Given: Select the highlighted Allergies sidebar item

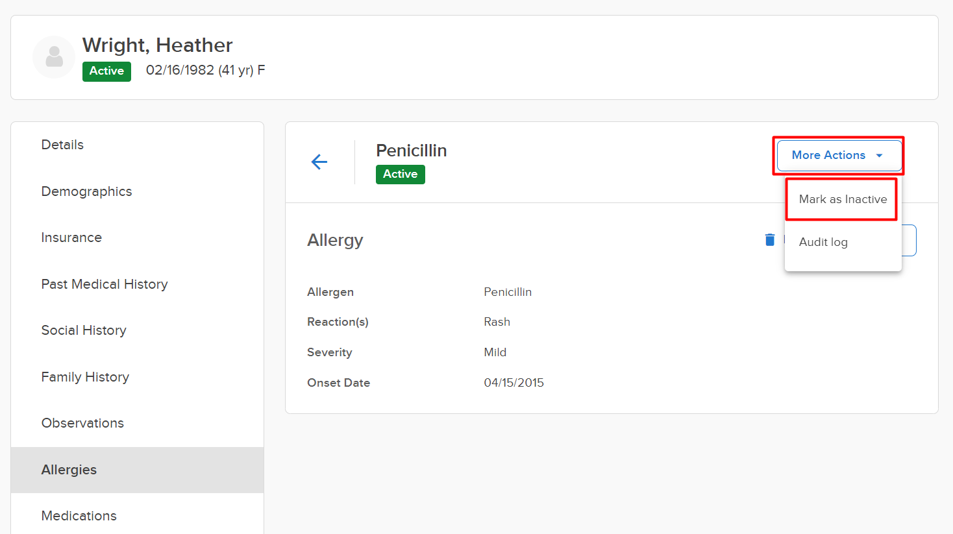Looking at the screenshot, I should click(x=69, y=470).
